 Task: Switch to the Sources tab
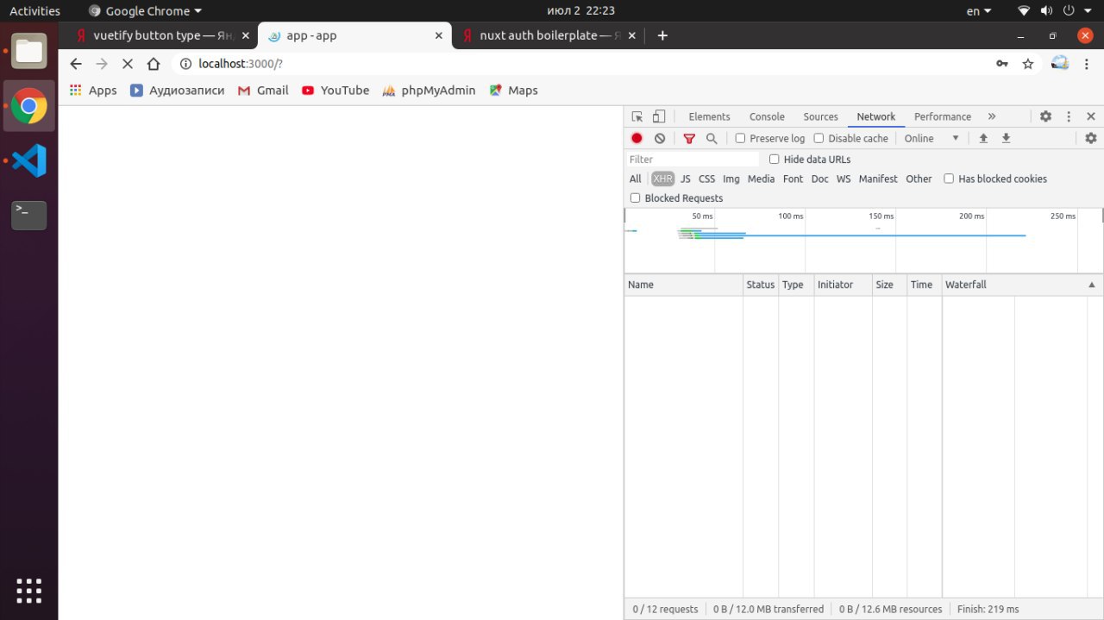tap(820, 116)
